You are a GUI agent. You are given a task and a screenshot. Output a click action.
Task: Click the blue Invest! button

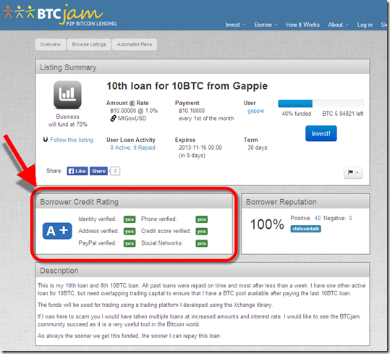click(321, 134)
